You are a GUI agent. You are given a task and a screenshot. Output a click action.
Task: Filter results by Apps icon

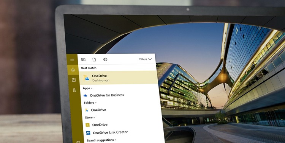pyautogui.click(x=83, y=59)
